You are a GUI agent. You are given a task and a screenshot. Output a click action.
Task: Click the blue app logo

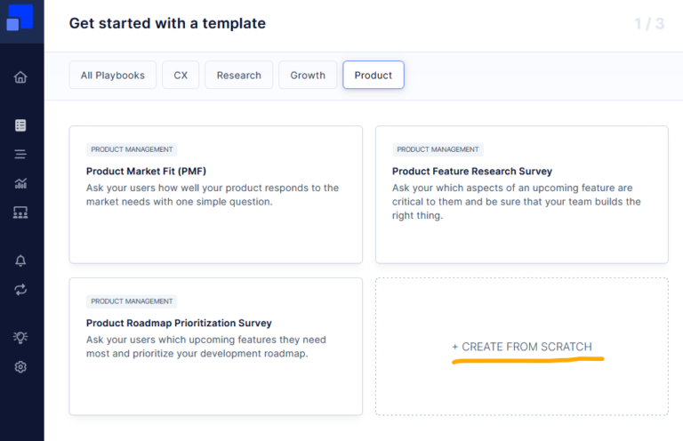coord(20,18)
